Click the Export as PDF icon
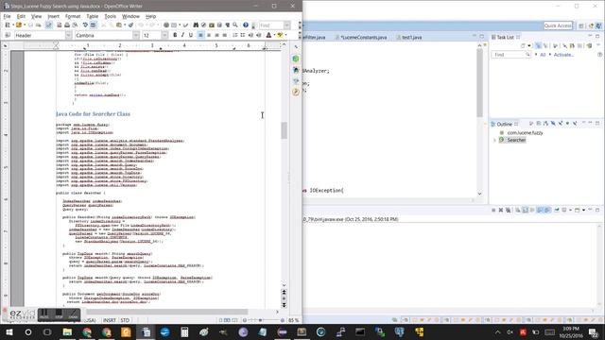This screenshot has width=605, height=340. 59,25
